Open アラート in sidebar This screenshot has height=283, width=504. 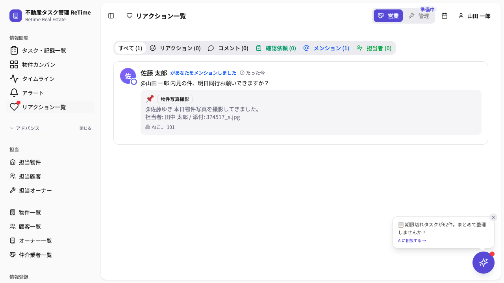click(50, 93)
